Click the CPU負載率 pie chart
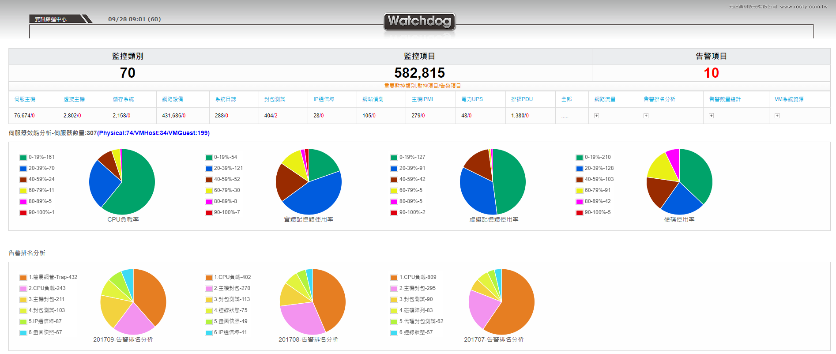Viewport: 836px width, 354px height. pyautogui.click(x=122, y=182)
